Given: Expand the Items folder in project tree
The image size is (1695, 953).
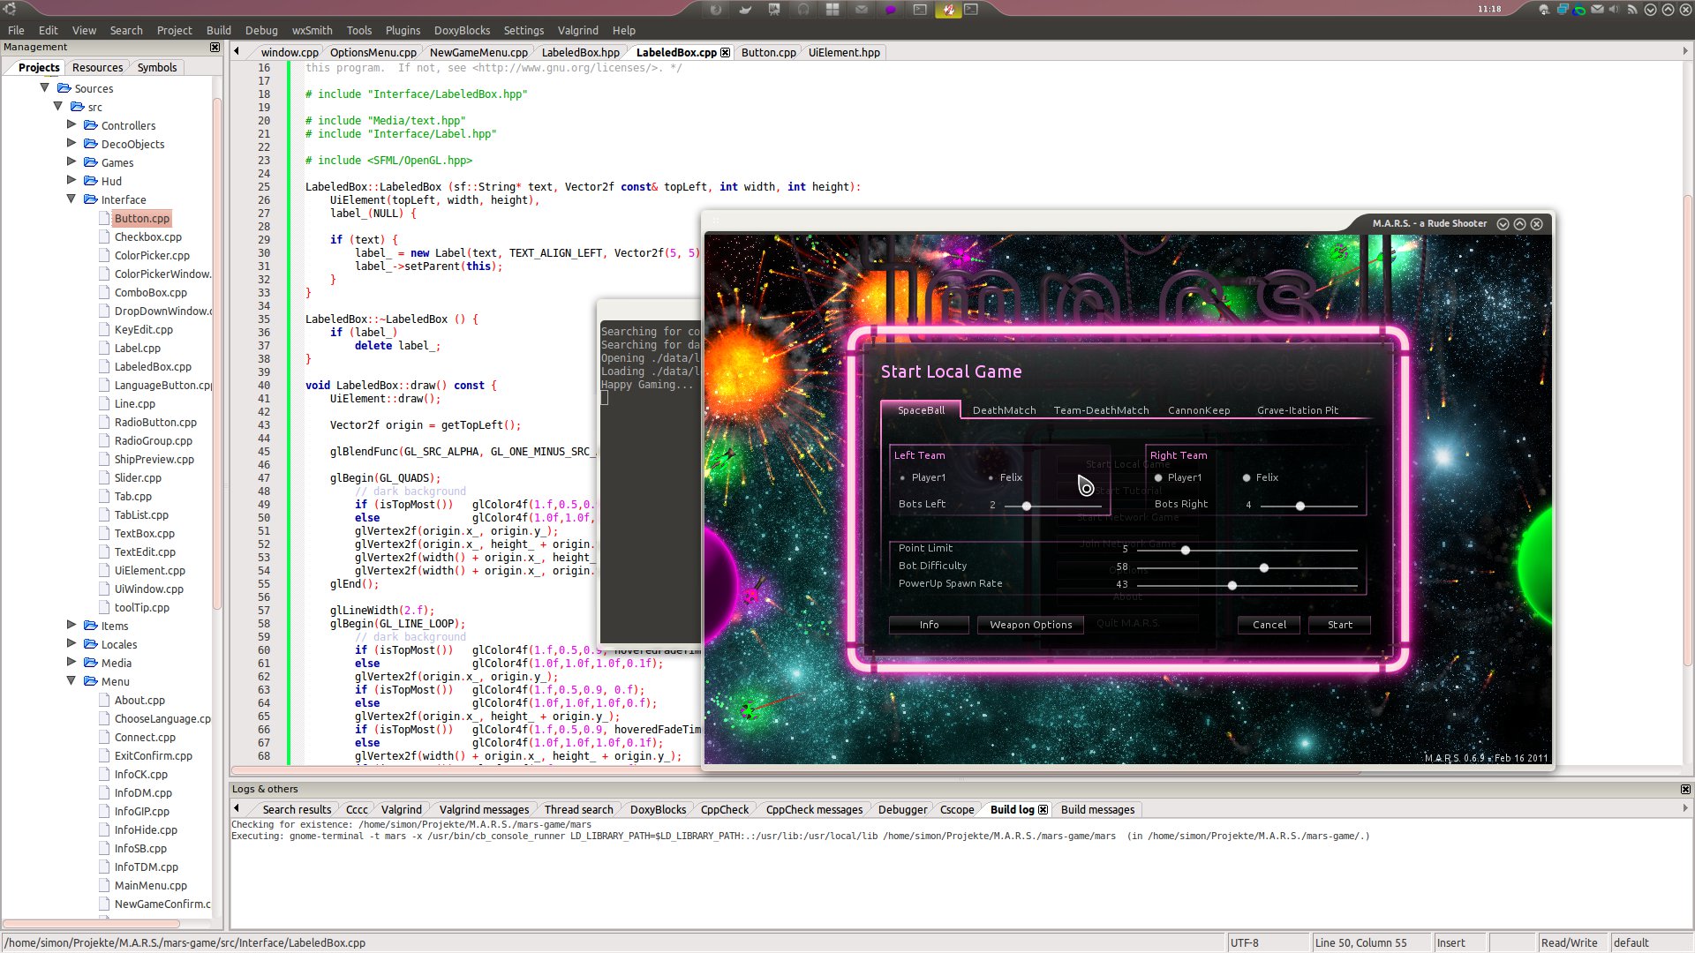Looking at the screenshot, I should click(72, 625).
